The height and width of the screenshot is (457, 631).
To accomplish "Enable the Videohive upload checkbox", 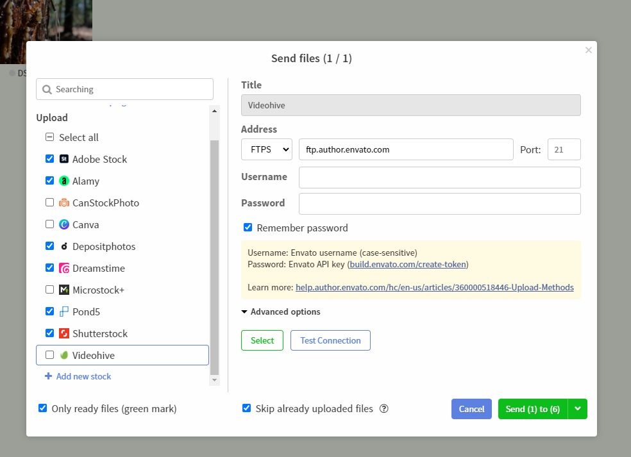I will point(49,354).
